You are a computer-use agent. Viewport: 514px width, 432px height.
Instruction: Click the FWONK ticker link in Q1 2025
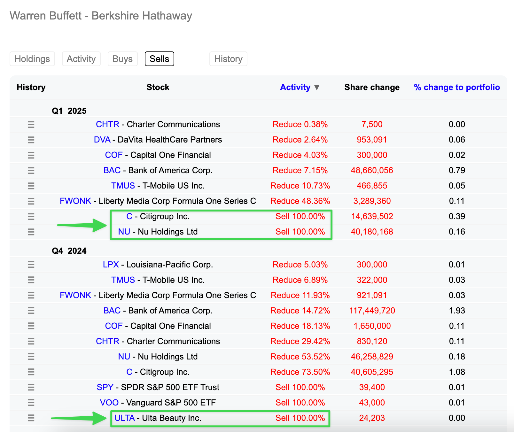point(75,201)
